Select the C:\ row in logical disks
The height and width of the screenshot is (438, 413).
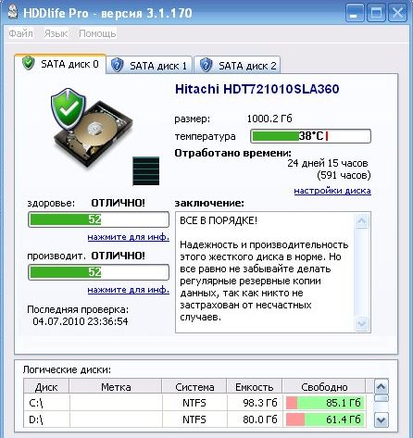194,403
